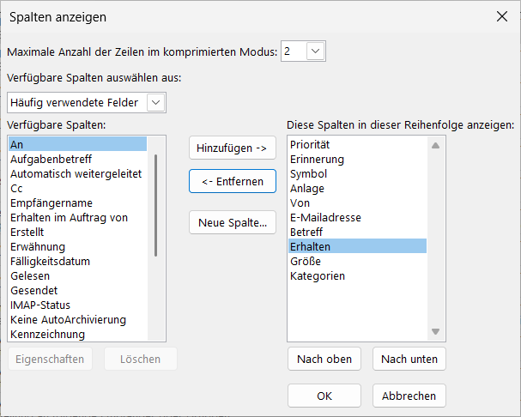Click the Hinzufügen button
Viewport: 521px width, 417px height.
point(232,148)
